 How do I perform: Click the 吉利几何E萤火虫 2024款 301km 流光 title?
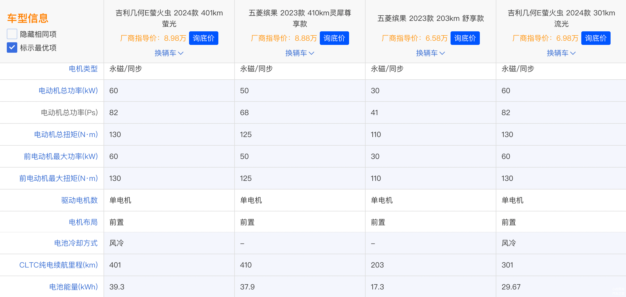pyautogui.click(x=561, y=18)
